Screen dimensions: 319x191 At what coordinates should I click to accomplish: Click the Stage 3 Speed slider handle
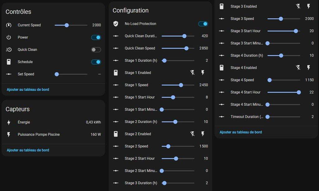click(x=281, y=19)
